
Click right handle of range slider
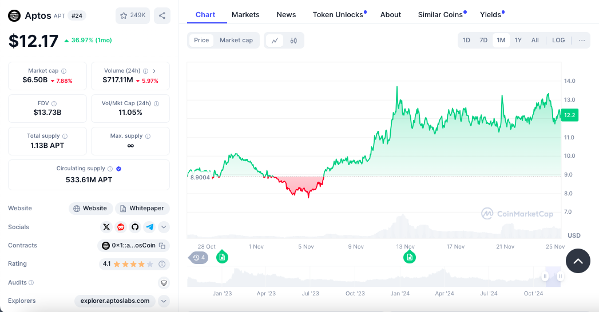(x=560, y=276)
